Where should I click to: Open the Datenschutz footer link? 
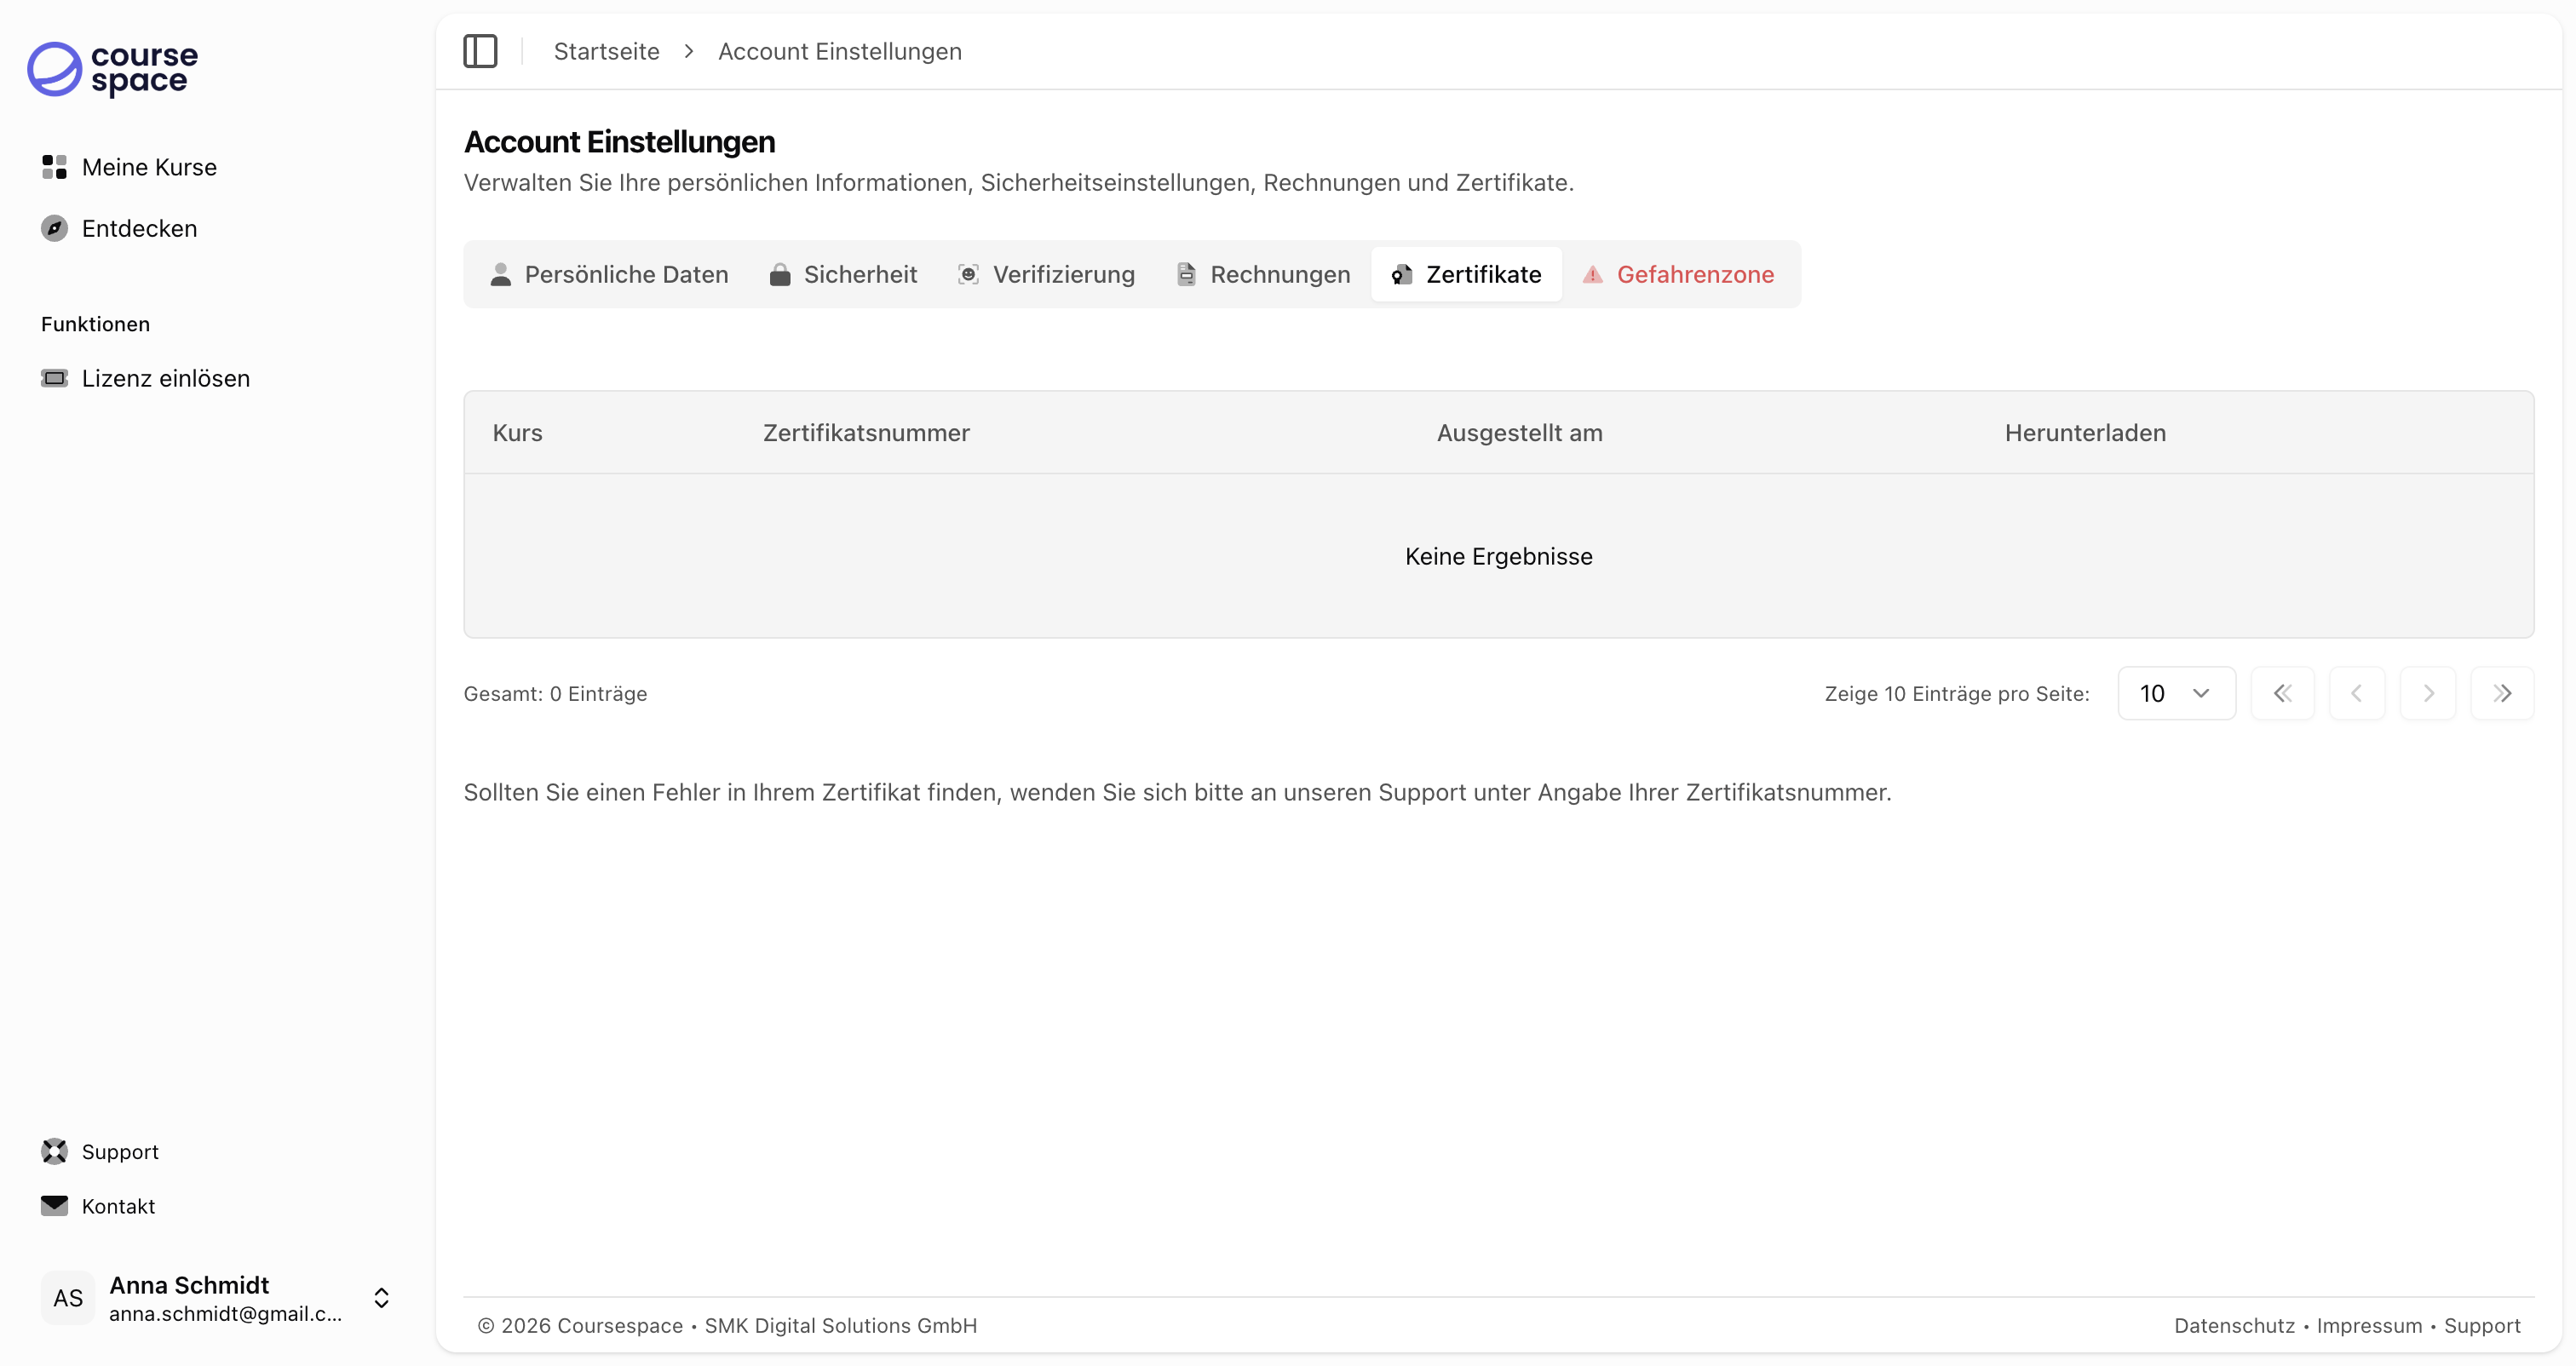point(2234,1325)
